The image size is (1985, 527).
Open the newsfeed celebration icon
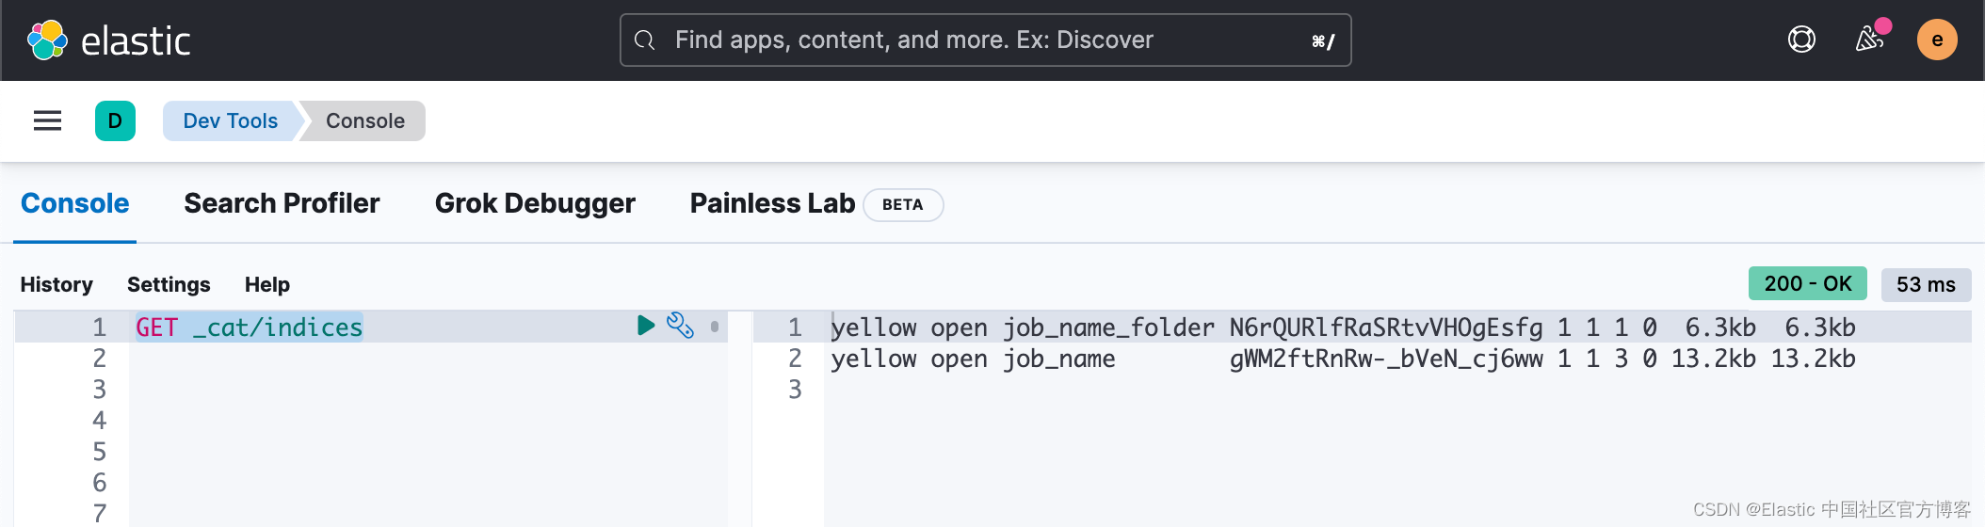pyautogui.click(x=1869, y=40)
